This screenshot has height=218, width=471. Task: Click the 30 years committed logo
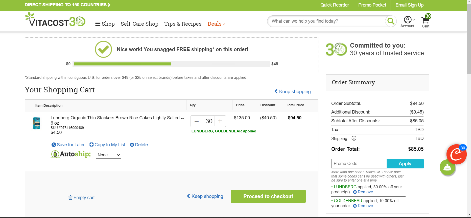[x=336, y=49]
